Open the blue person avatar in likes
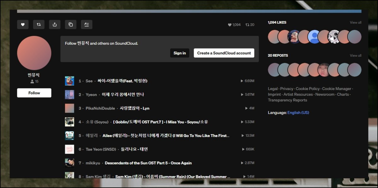 314,37
